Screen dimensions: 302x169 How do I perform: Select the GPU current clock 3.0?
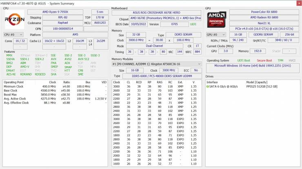(x=226, y=51)
